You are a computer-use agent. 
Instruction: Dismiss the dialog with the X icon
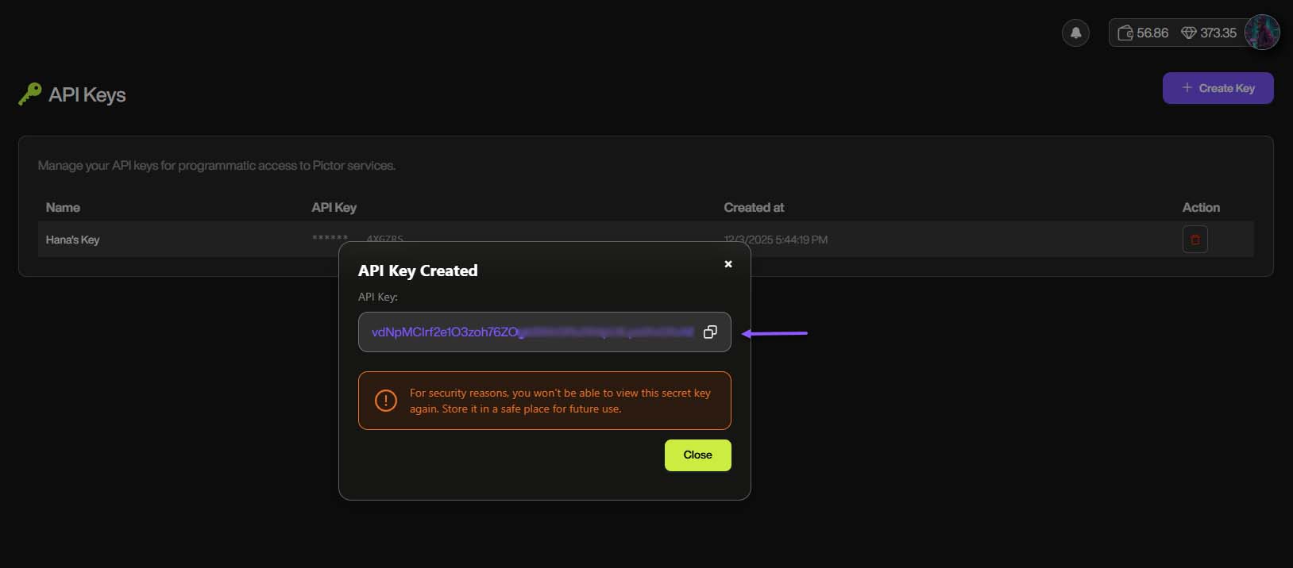pyautogui.click(x=728, y=264)
